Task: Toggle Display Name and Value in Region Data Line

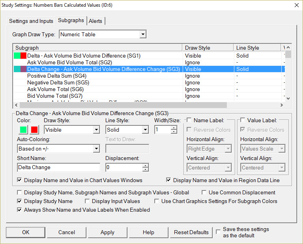Action: [168, 180]
